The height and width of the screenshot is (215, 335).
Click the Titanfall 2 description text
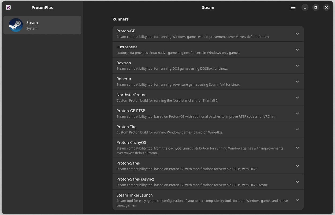167,101
